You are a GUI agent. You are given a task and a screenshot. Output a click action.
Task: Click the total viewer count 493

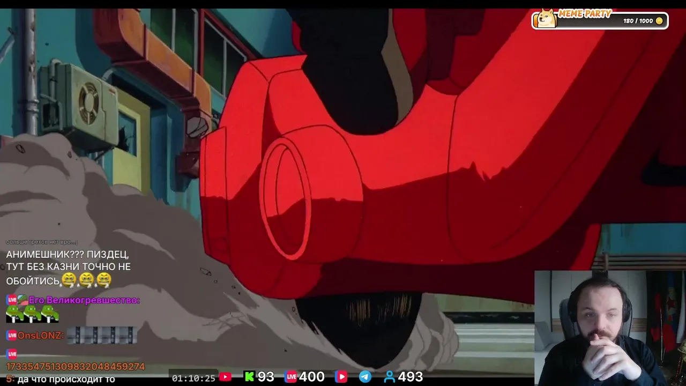click(411, 377)
